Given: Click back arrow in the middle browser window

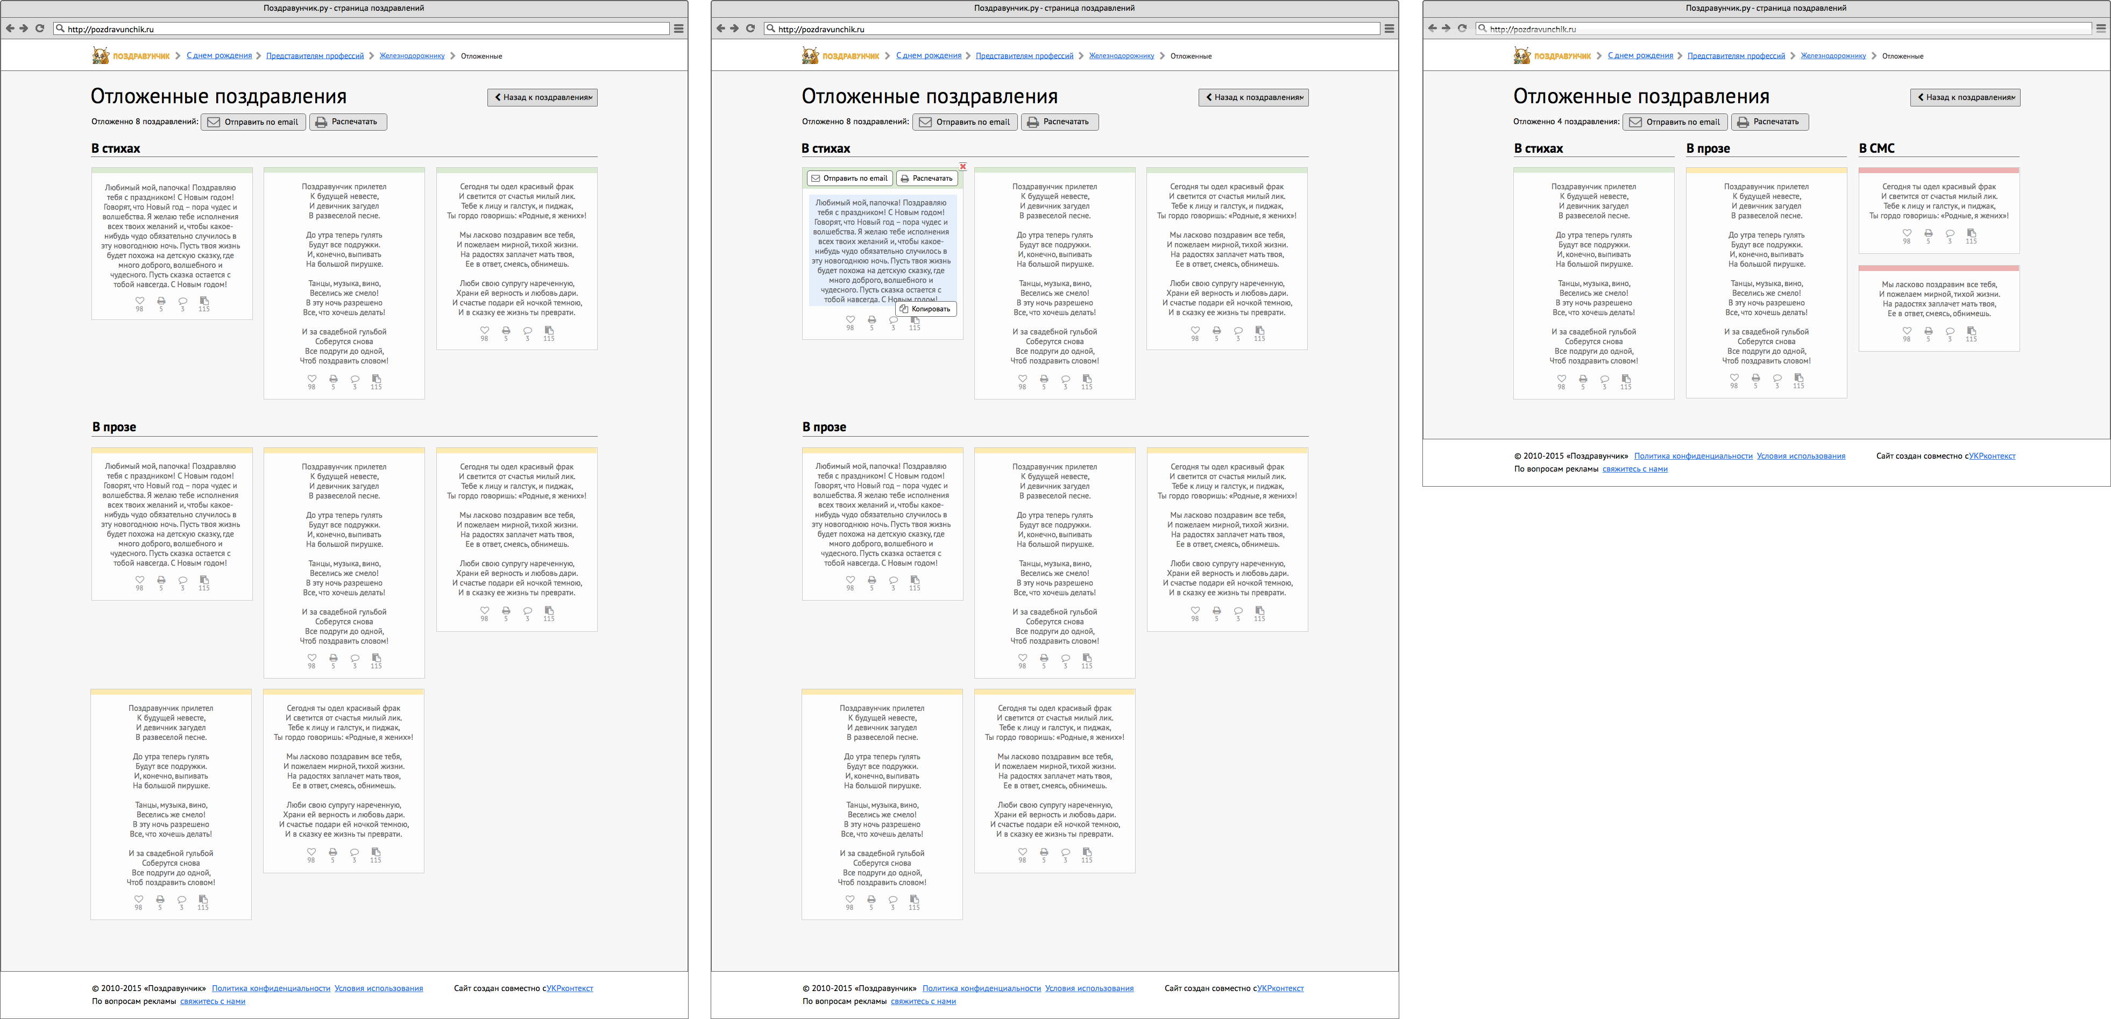Looking at the screenshot, I should pyautogui.click(x=720, y=28).
